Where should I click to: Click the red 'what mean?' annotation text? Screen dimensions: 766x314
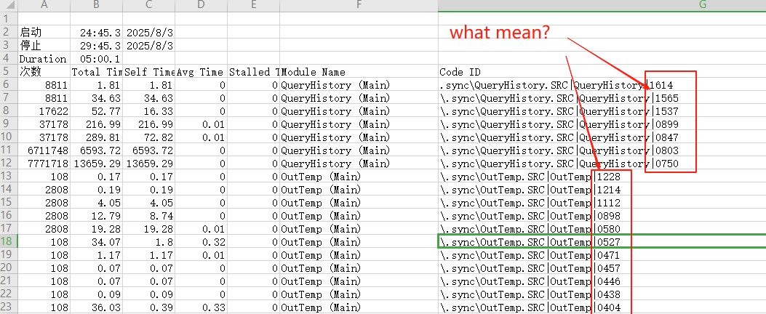499,33
